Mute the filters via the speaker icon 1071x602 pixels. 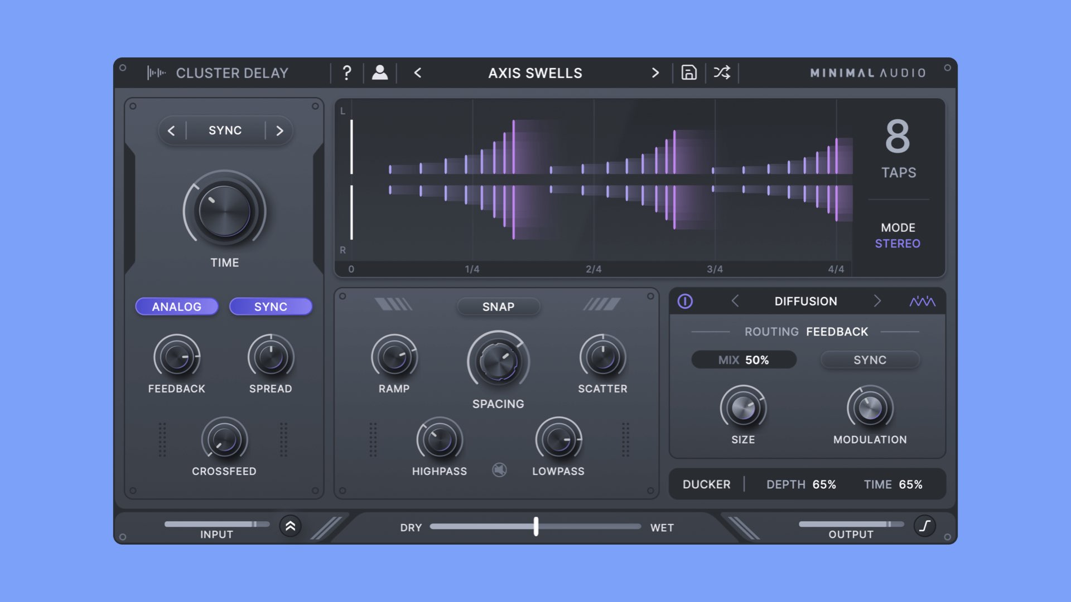click(499, 470)
